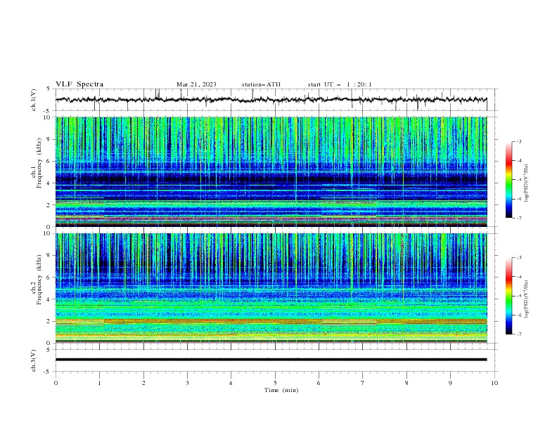This screenshot has width=557, height=430.
Task: Click the '8' kHz tick on ch.1 spectrogram
Action: click(50, 139)
